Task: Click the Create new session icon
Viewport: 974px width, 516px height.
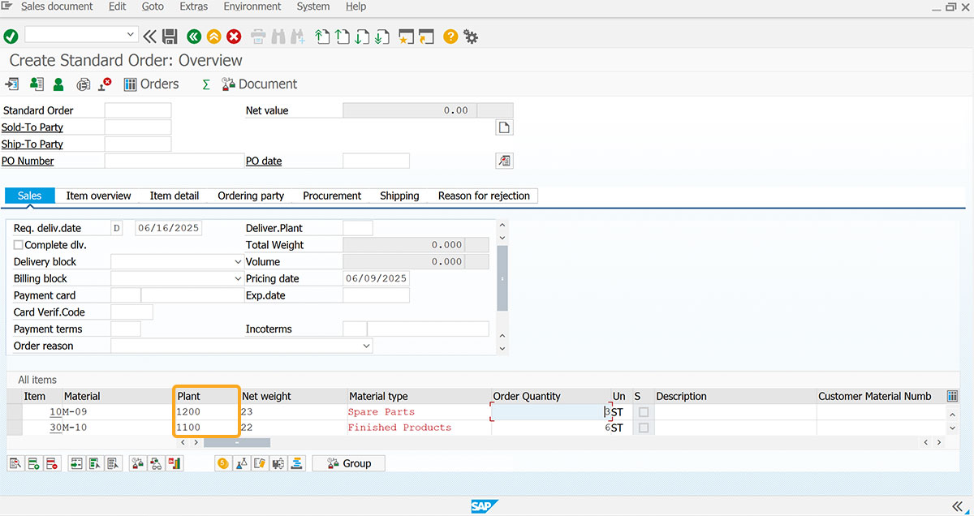Action: (406, 37)
